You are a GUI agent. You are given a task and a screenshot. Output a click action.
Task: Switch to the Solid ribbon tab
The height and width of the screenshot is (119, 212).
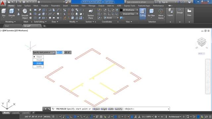[x=19, y=6]
